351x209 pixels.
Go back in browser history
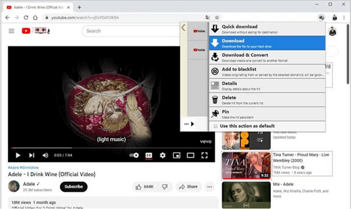pyautogui.click(x=8, y=18)
